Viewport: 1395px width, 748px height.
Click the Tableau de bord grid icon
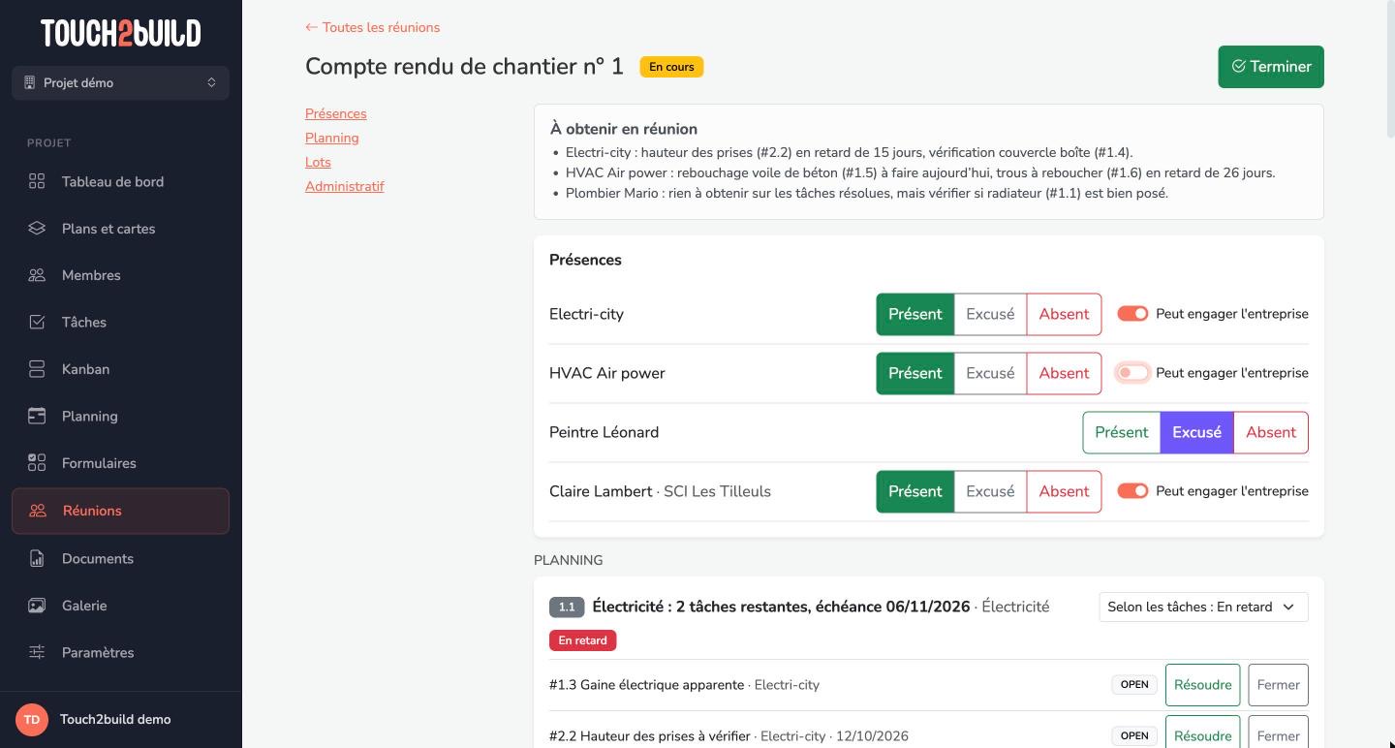coord(37,181)
